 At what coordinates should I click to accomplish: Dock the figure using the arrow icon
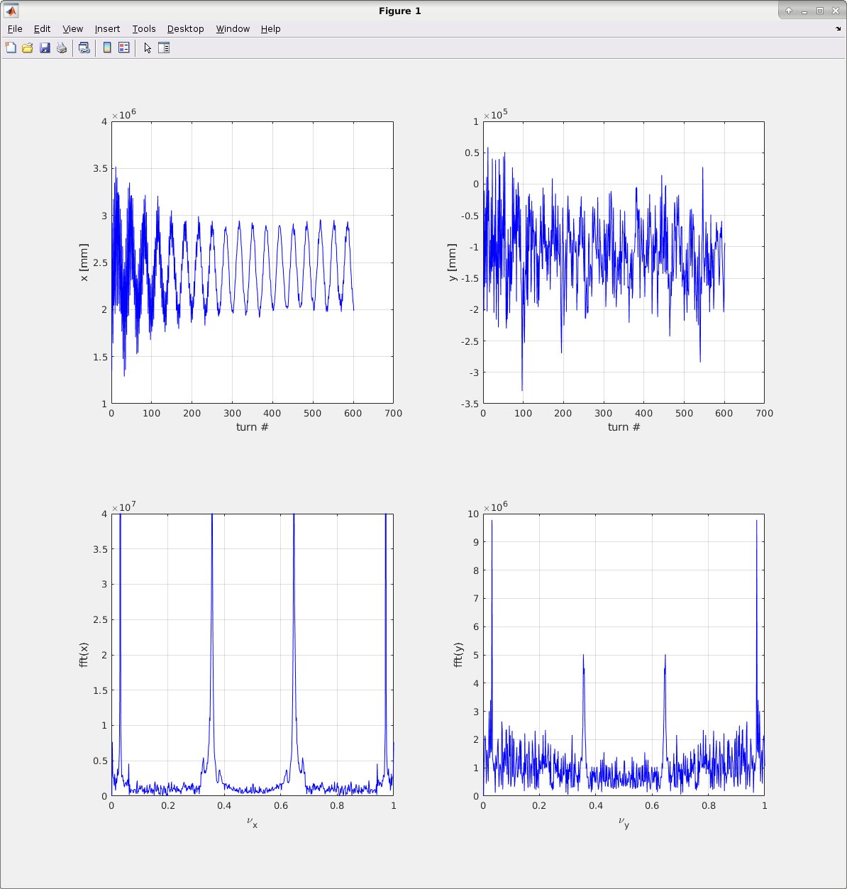(838, 29)
